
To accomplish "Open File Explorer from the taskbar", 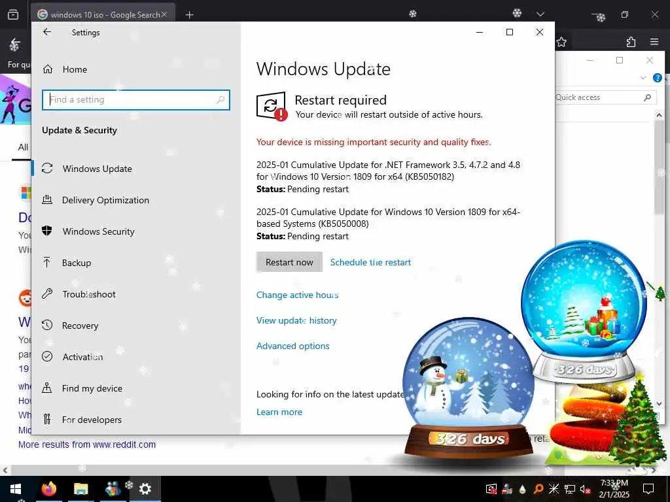I will coord(80,489).
